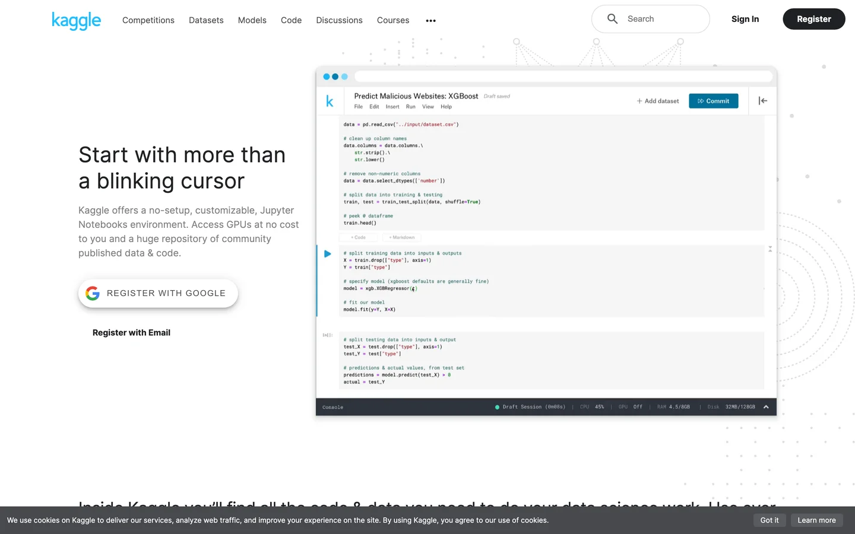Click the CPU 45% status entry
Screen dimensions: 855x534
592,407
